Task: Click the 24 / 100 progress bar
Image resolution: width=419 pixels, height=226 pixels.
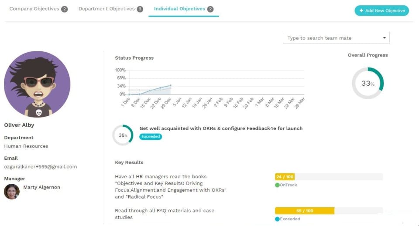Action: (x=329, y=177)
